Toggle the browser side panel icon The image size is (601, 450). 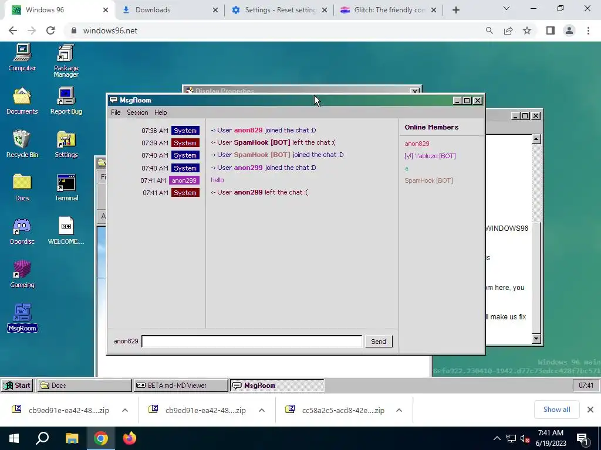551,30
